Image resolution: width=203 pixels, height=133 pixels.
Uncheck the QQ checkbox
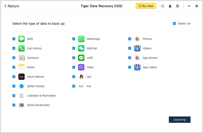[74, 77]
